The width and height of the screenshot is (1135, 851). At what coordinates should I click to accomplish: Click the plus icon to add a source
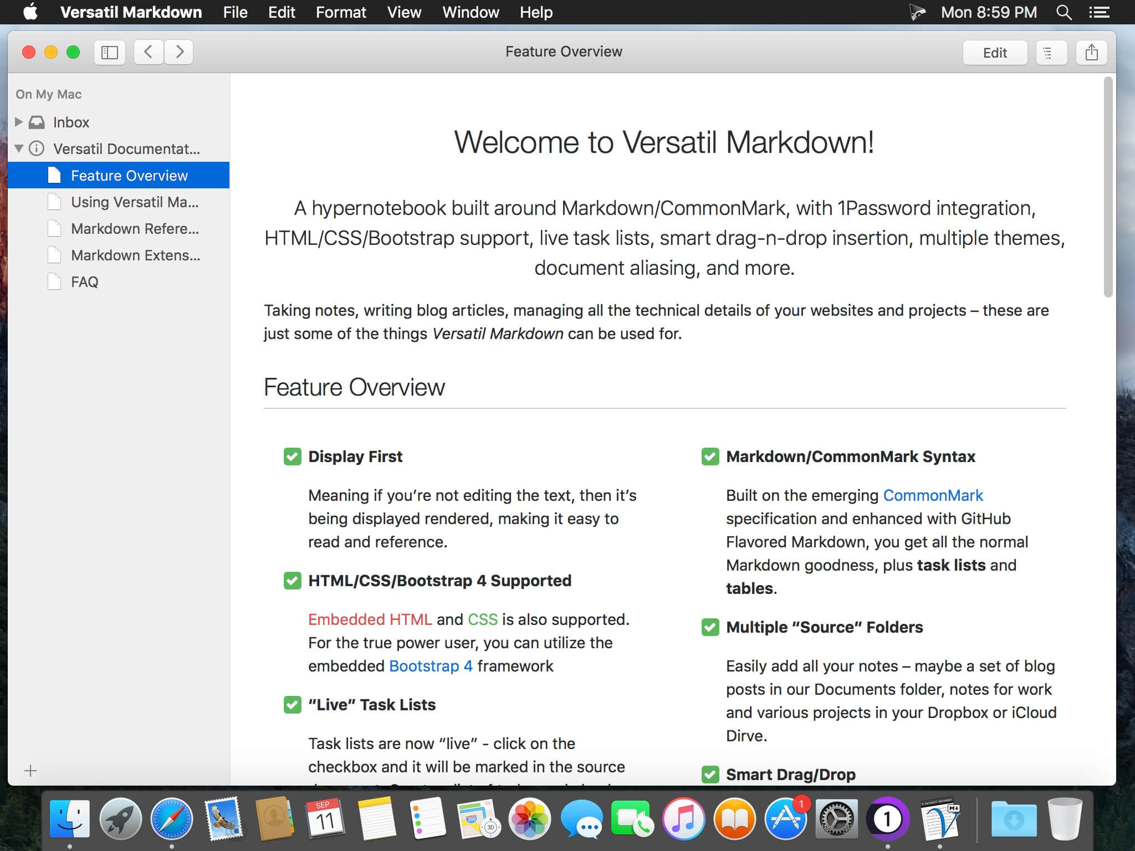pos(30,771)
